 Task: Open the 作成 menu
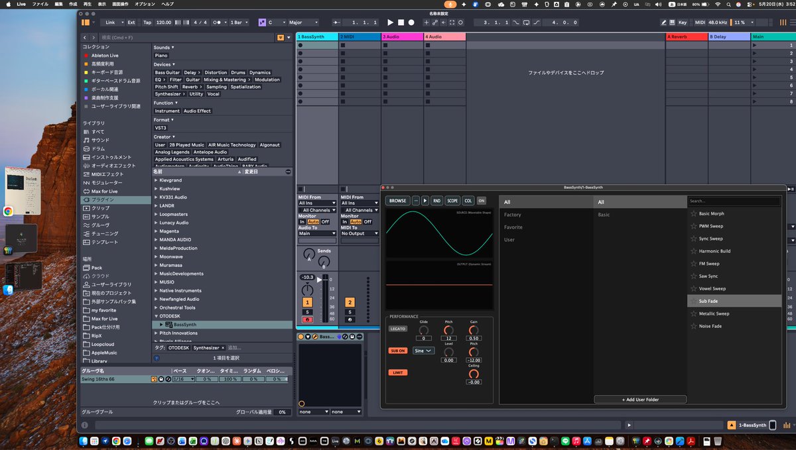click(73, 4)
